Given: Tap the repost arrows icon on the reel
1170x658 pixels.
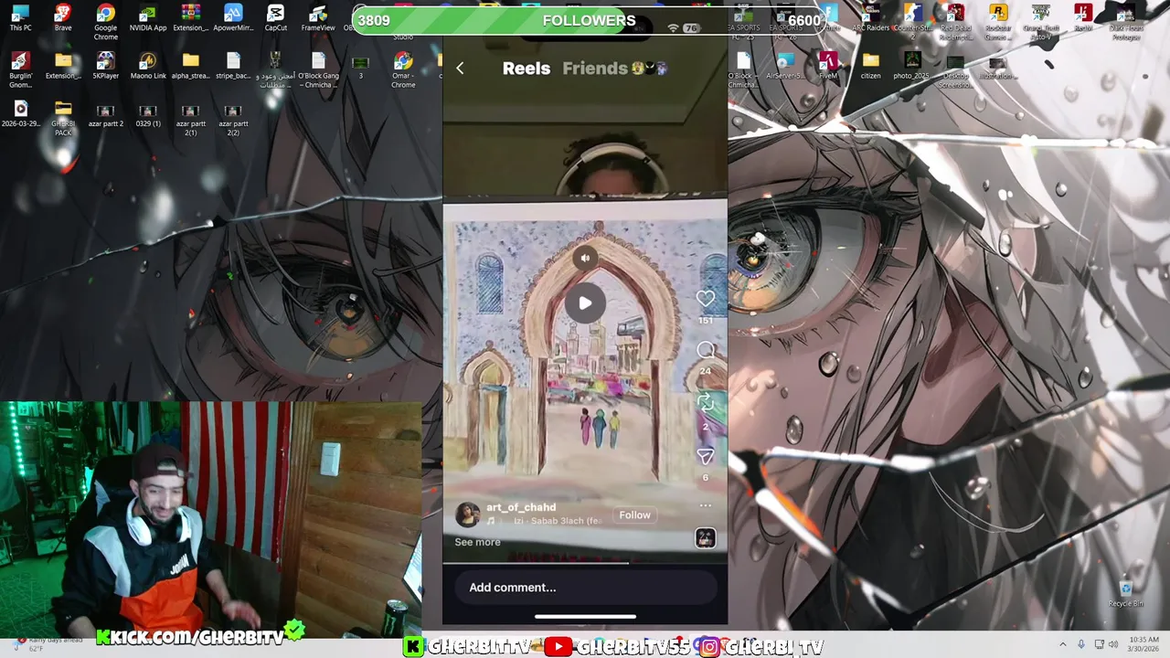Looking at the screenshot, I should (705, 402).
